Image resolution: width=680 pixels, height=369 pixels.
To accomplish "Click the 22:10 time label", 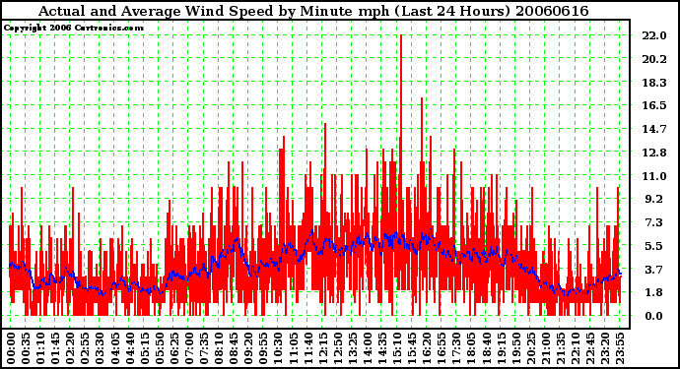I will point(577,348).
